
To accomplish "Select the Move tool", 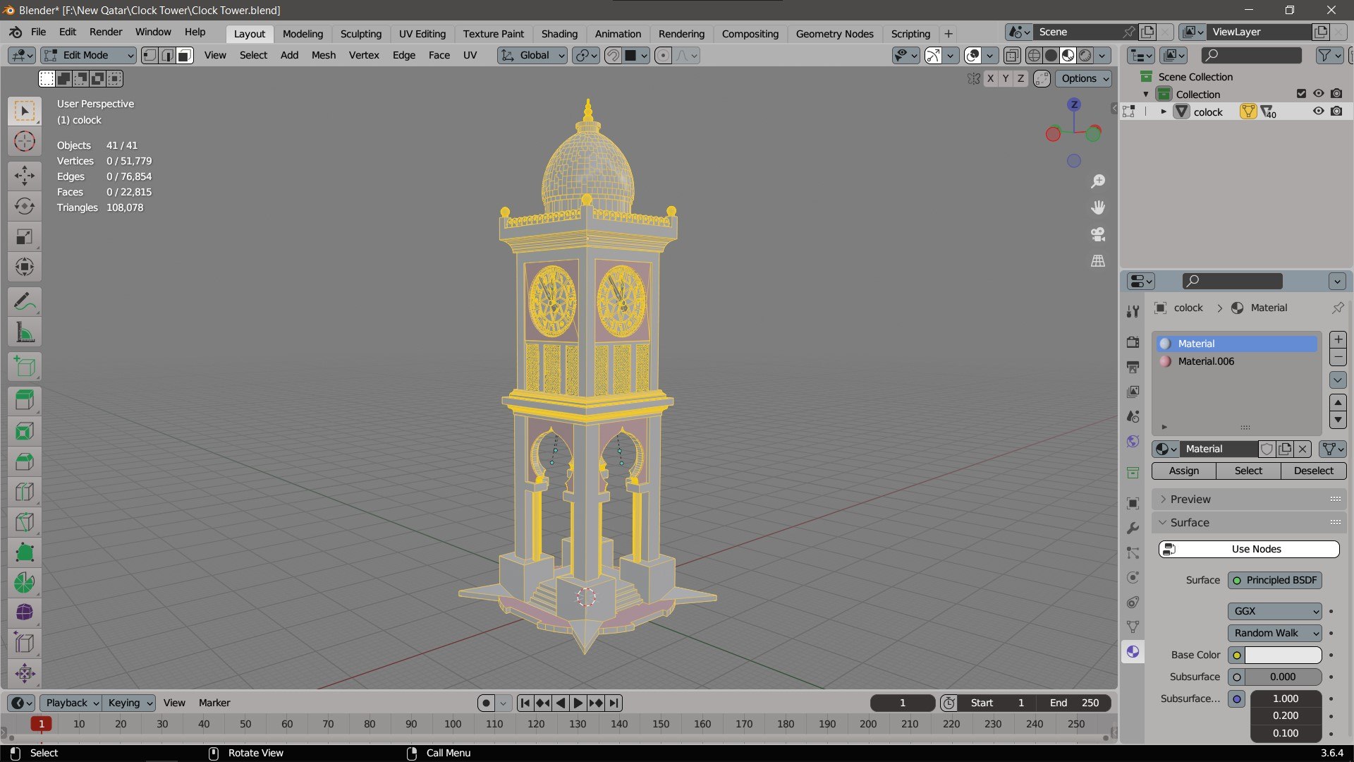I will click(x=25, y=175).
